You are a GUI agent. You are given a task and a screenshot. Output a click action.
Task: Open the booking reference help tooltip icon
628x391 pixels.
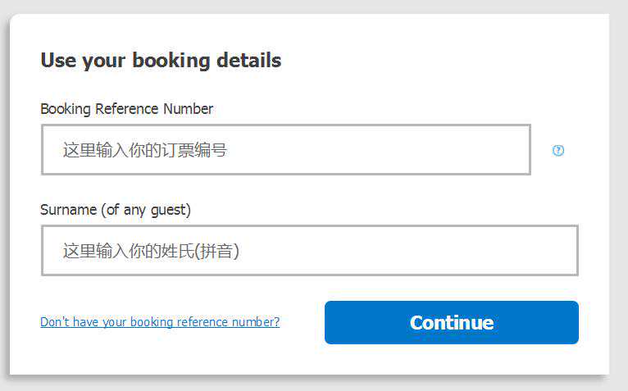[558, 150]
